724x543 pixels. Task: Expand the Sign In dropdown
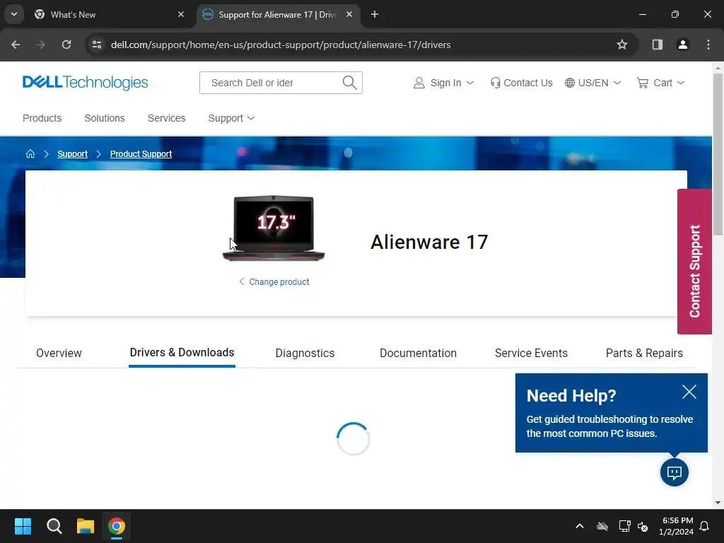(444, 83)
